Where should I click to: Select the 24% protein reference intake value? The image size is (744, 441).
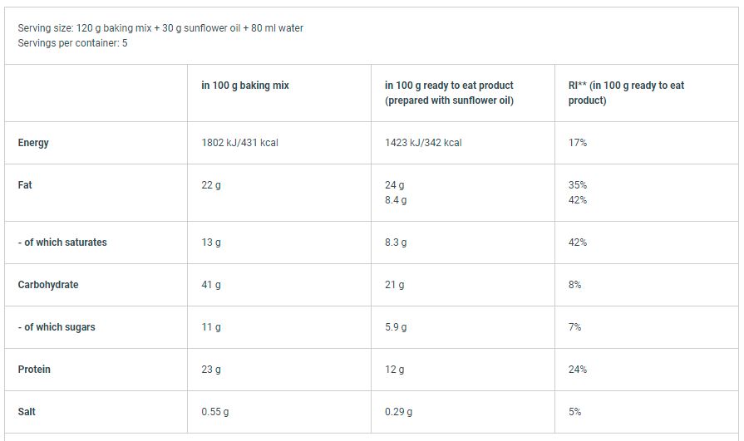point(578,370)
